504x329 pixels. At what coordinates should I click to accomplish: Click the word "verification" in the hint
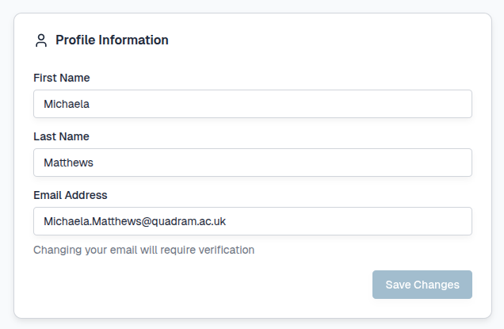pos(225,250)
